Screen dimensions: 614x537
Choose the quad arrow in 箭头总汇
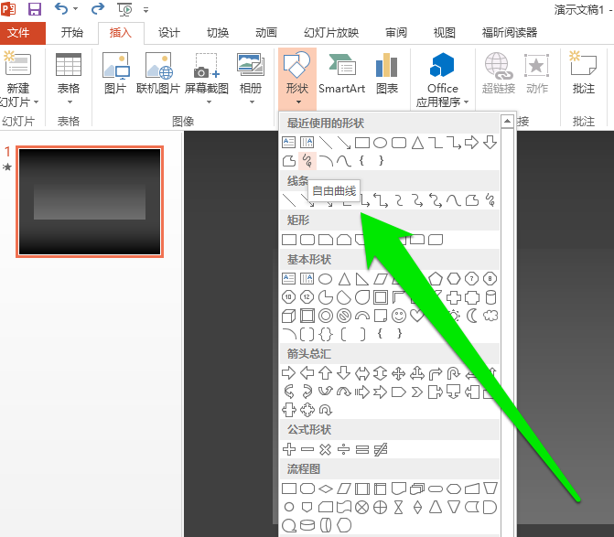tap(399, 373)
